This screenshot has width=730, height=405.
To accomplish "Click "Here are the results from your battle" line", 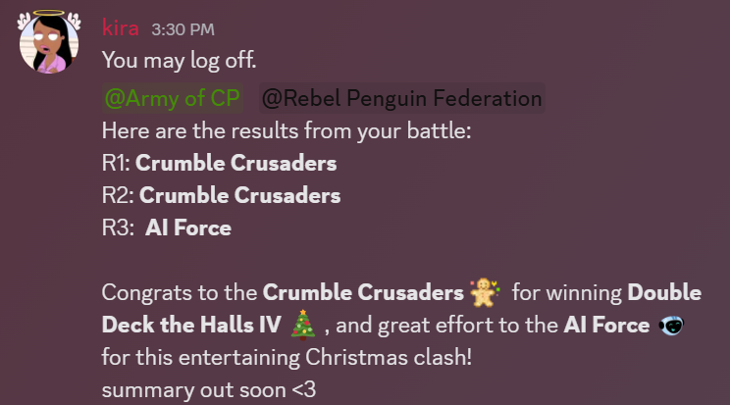I will pos(287,130).
